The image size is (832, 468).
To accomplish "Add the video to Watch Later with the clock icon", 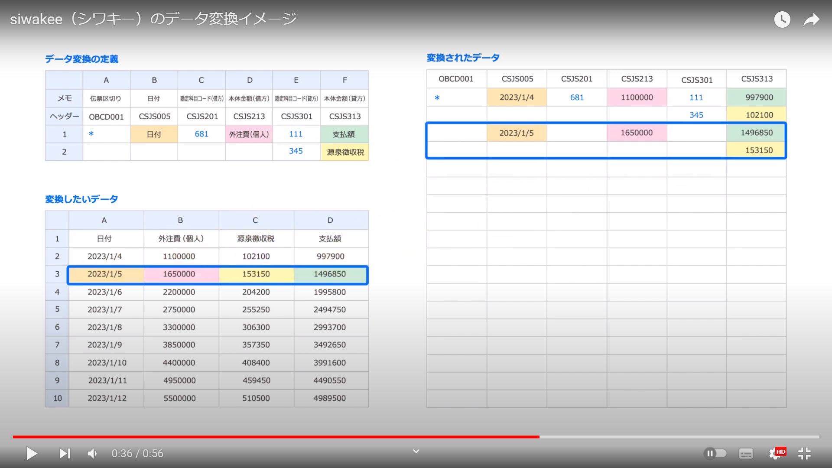I will click(782, 19).
